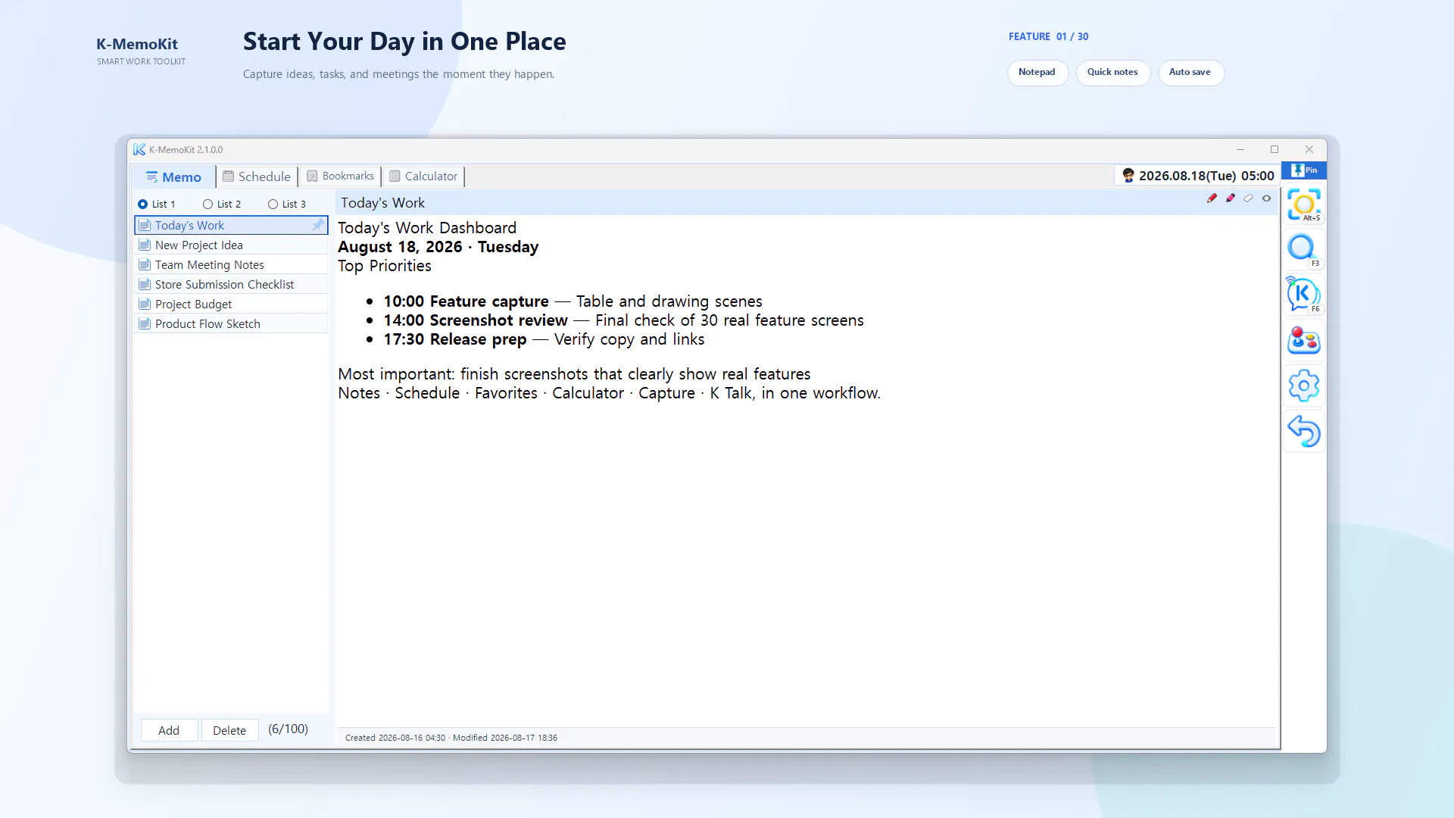Select List 3 radio button
This screenshot has width=1454, height=818.
tap(273, 204)
